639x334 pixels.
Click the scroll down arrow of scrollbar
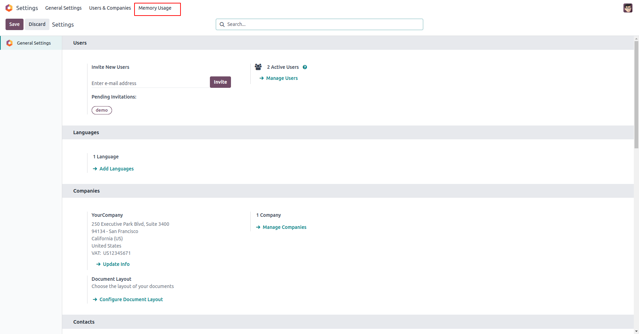[x=636, y=331]
